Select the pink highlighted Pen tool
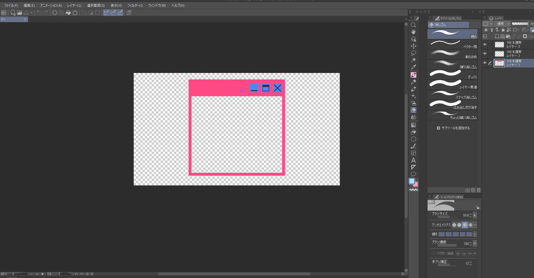 413,75
